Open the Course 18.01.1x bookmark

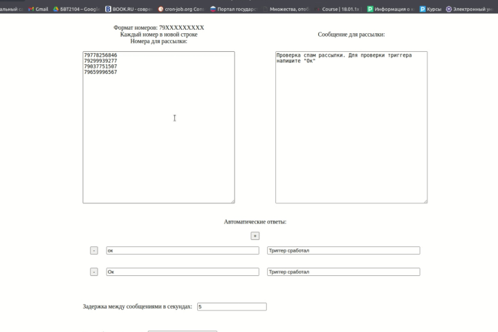[x=338, y=9]
